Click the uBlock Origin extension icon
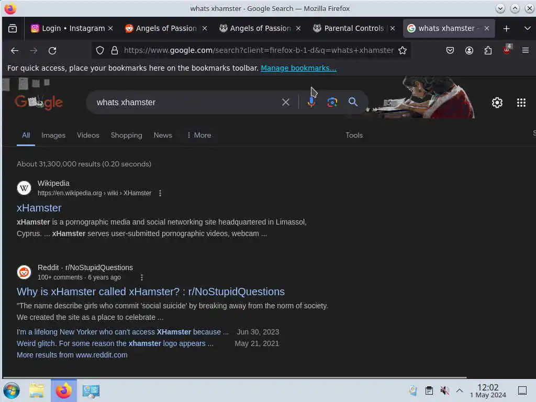This screenshot has height=402, width=536. [x=507, y=50]
